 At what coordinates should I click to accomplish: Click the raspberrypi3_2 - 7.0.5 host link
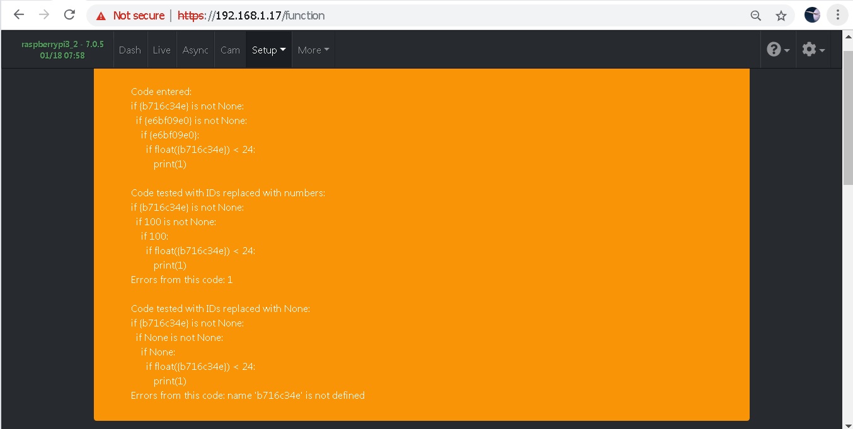[x=62, y=45]
